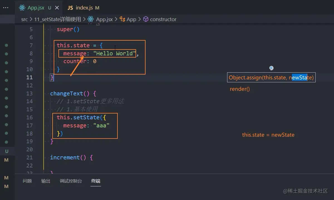Click this.setState on line 16
The height and width of the screenshot is (200, 334).
click(78, 117)
